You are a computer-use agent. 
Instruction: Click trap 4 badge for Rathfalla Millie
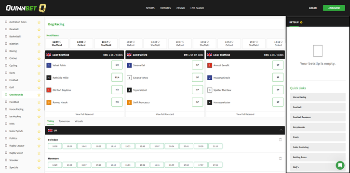[x=49, y=78]
